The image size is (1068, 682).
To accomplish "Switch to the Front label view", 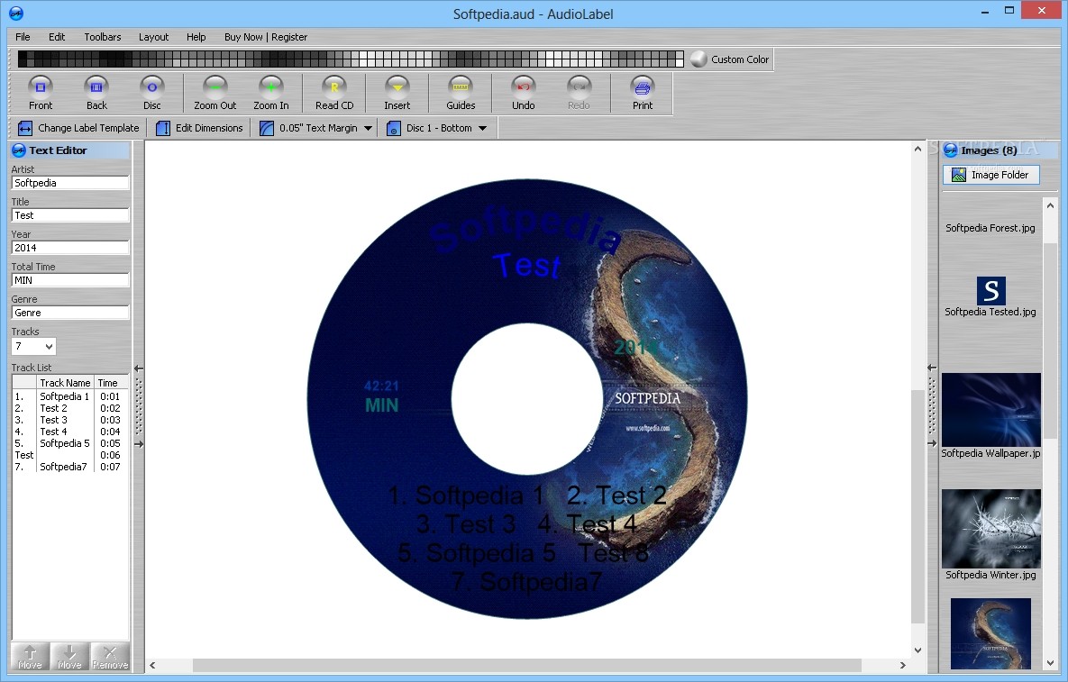I will tap(41, 93).
